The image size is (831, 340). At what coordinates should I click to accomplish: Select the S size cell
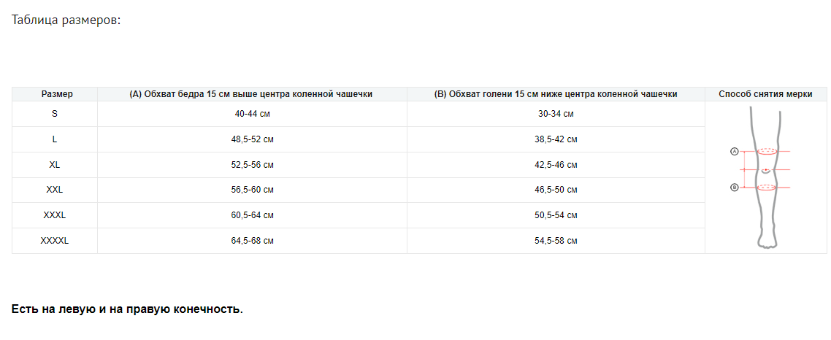[55, 114]
